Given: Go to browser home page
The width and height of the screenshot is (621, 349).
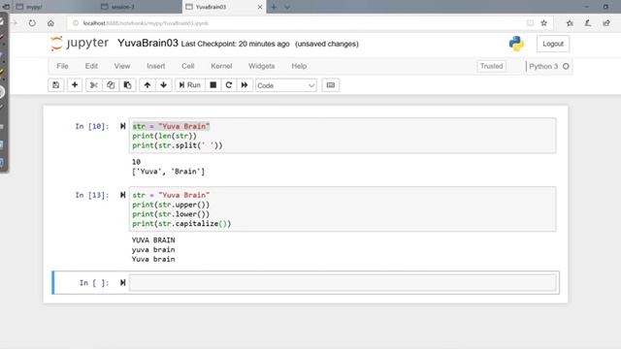Looking at the screenshot, I should 50,23.
